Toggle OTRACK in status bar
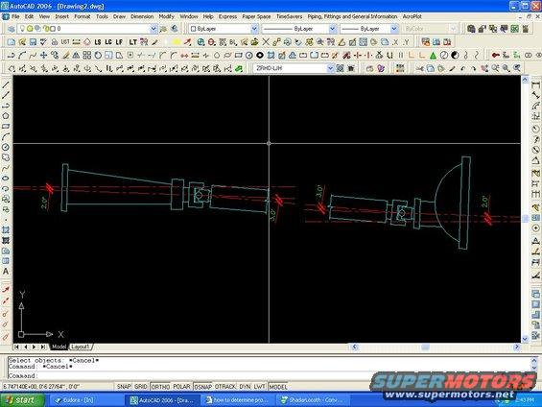This screenshot has height=407, width=542. coord(225,386)
